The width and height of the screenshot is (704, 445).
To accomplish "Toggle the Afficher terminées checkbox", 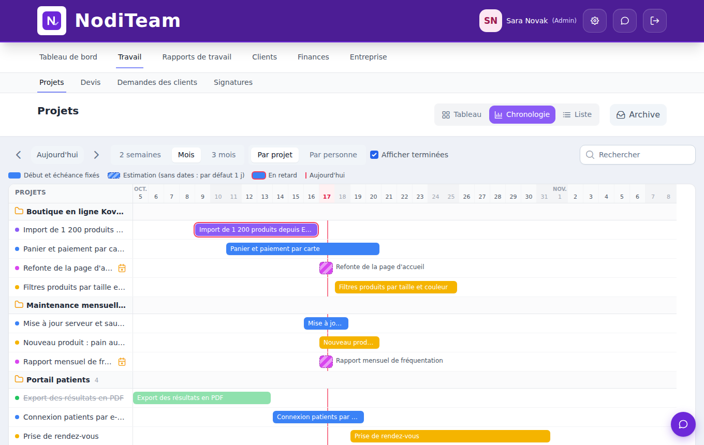I will [x=374, y=155].
